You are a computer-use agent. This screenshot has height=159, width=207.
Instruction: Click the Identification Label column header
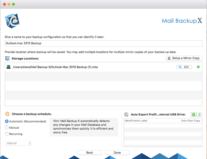(152, 121)
